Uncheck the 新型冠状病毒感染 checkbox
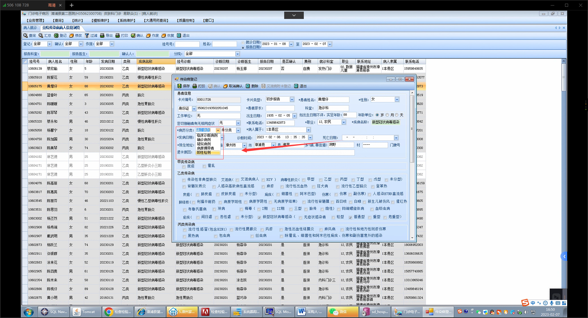Viewport: 588px width, 318px height. click(x=259, y=217)
